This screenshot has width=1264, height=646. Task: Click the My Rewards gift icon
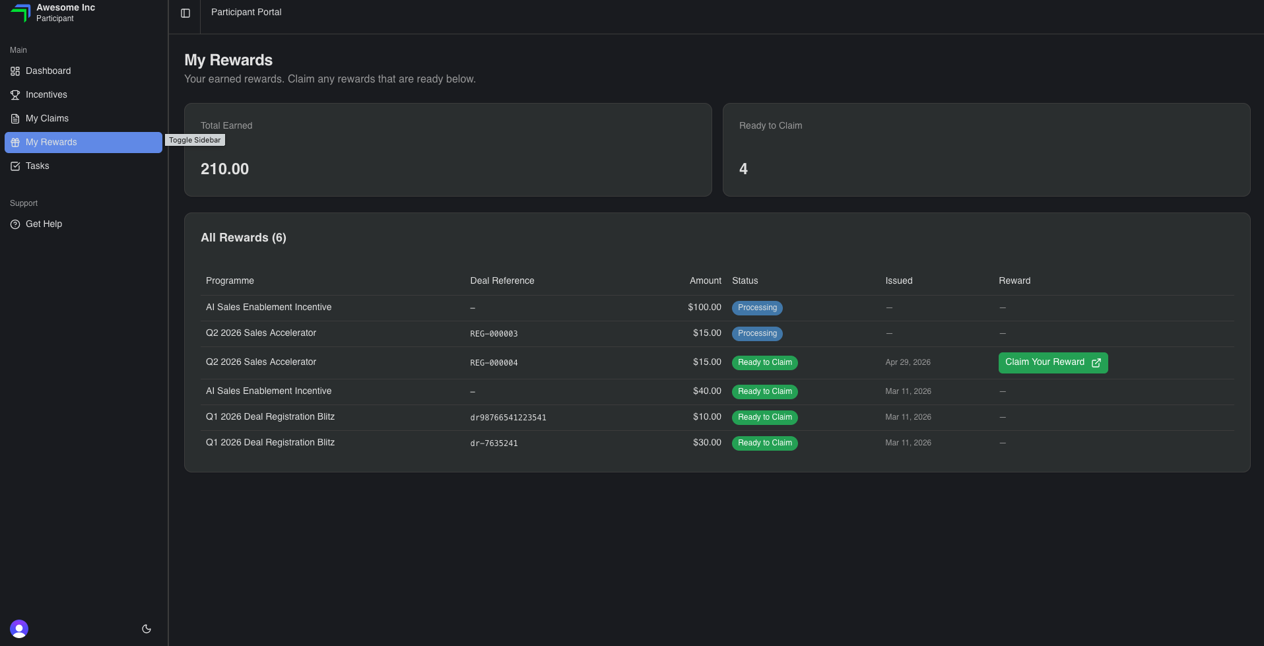[x=15, y=143]
